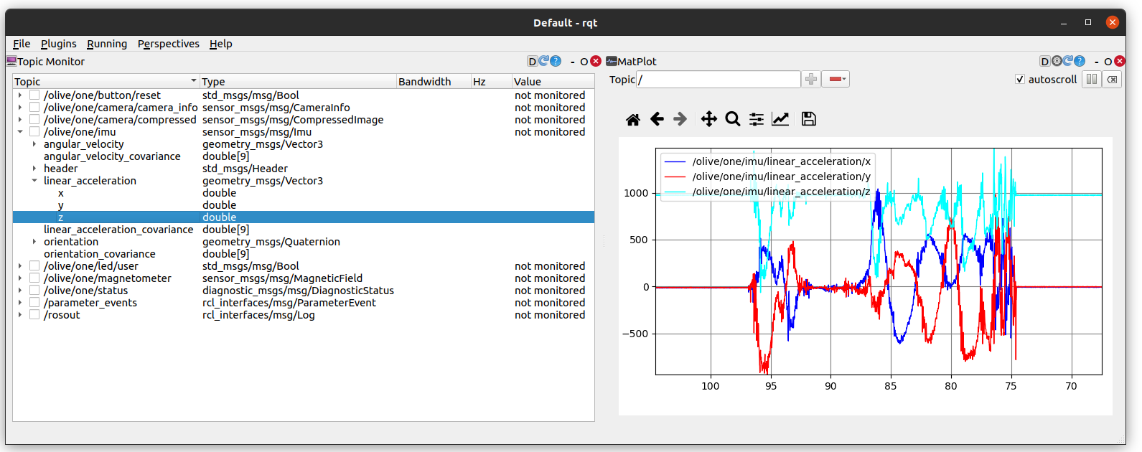This screenshot has width=1142, height=452.
Task: Open the Configure subplots sliders icon
Action: [756, 120]
